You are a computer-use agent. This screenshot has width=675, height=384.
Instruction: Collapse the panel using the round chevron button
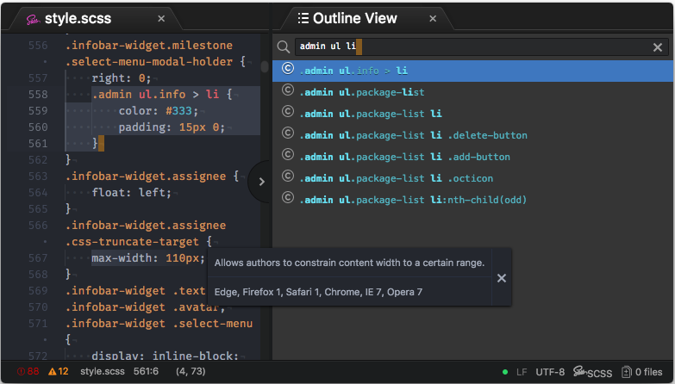click(261, 182)
